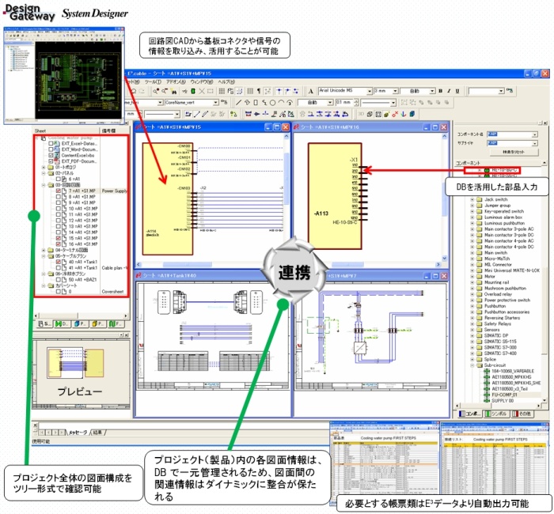Select the draw rectangle tool
The width and height of the screenshot is (554, 514).
256,103
